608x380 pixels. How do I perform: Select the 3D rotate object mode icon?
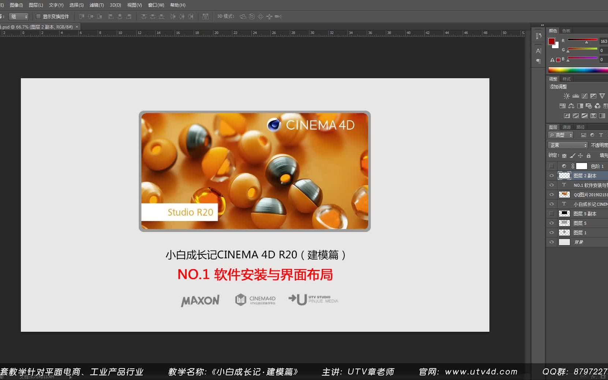[x=243, y=16]
